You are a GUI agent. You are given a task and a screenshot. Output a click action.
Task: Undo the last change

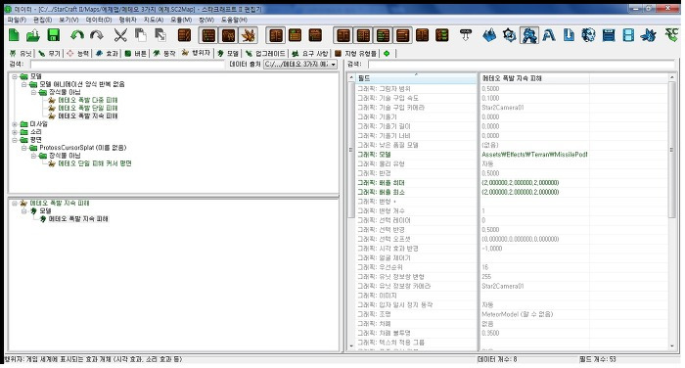coord(77,35)
